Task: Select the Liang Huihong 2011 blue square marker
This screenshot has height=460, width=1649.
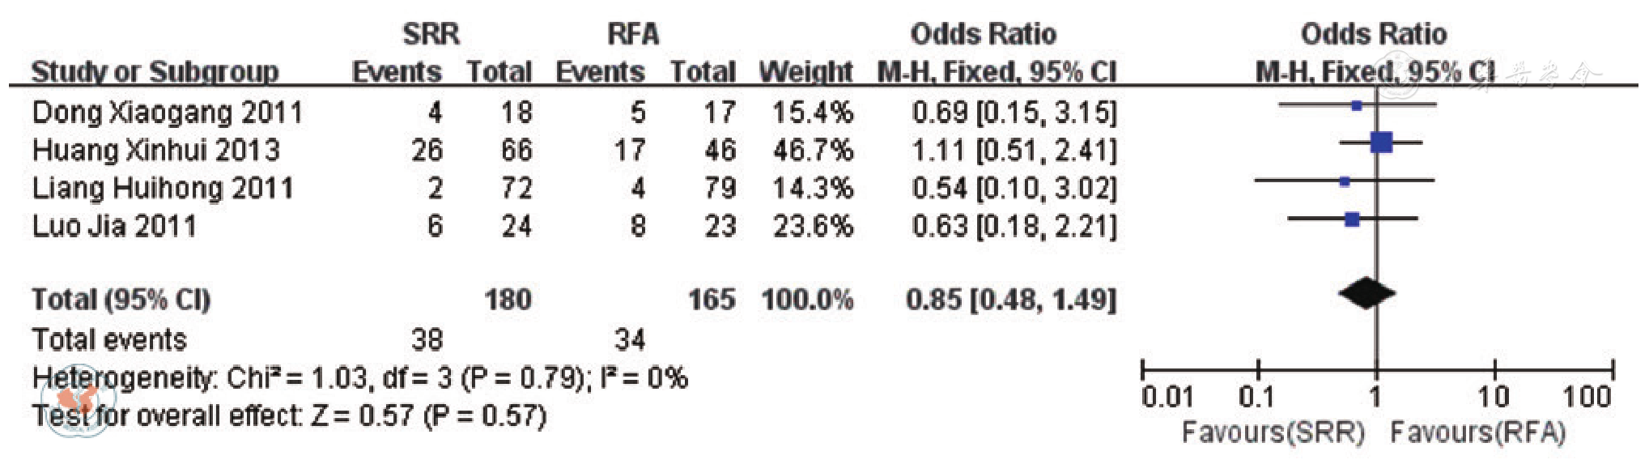Action: point(1345,181)
